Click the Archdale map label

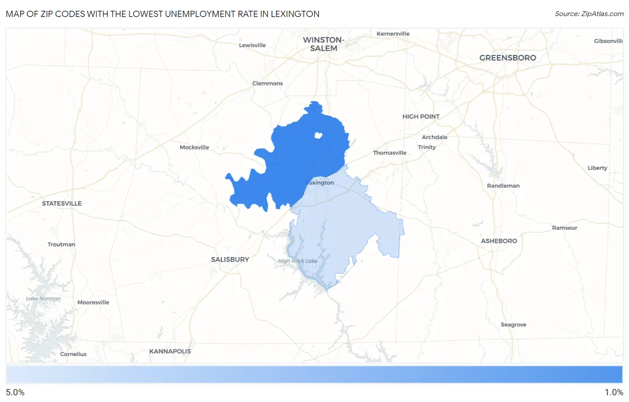point(434,137)
